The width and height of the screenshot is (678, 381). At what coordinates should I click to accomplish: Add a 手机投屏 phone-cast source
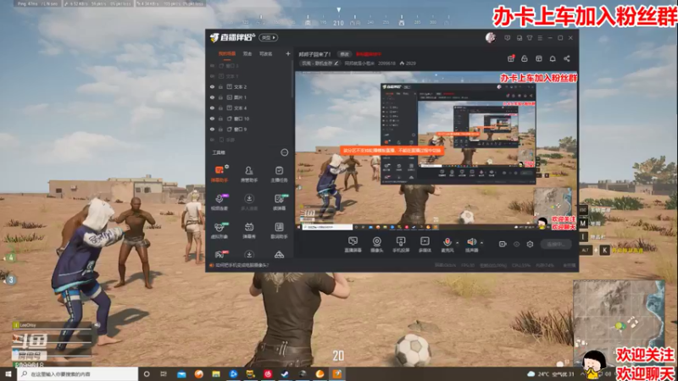(x=401, y=245)
